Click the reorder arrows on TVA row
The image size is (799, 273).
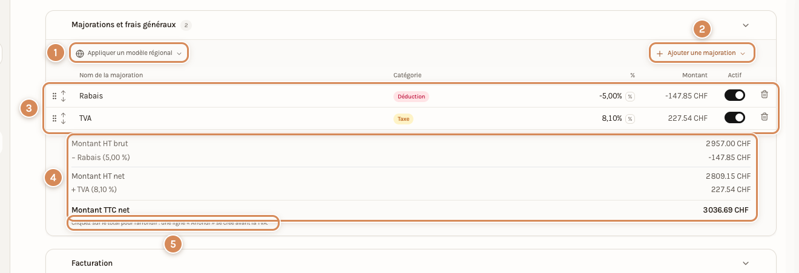tap(64, 118)
